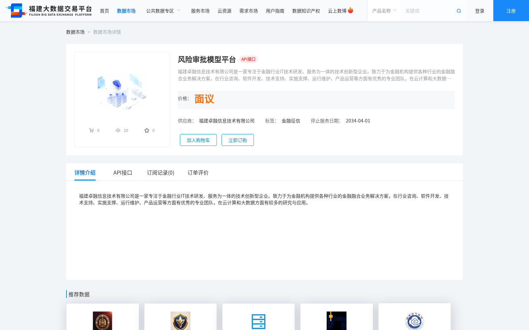Viewport: 529px width, 330px height.
Task: Open 数据知识产权 navigation item
Action: point(306,11)
